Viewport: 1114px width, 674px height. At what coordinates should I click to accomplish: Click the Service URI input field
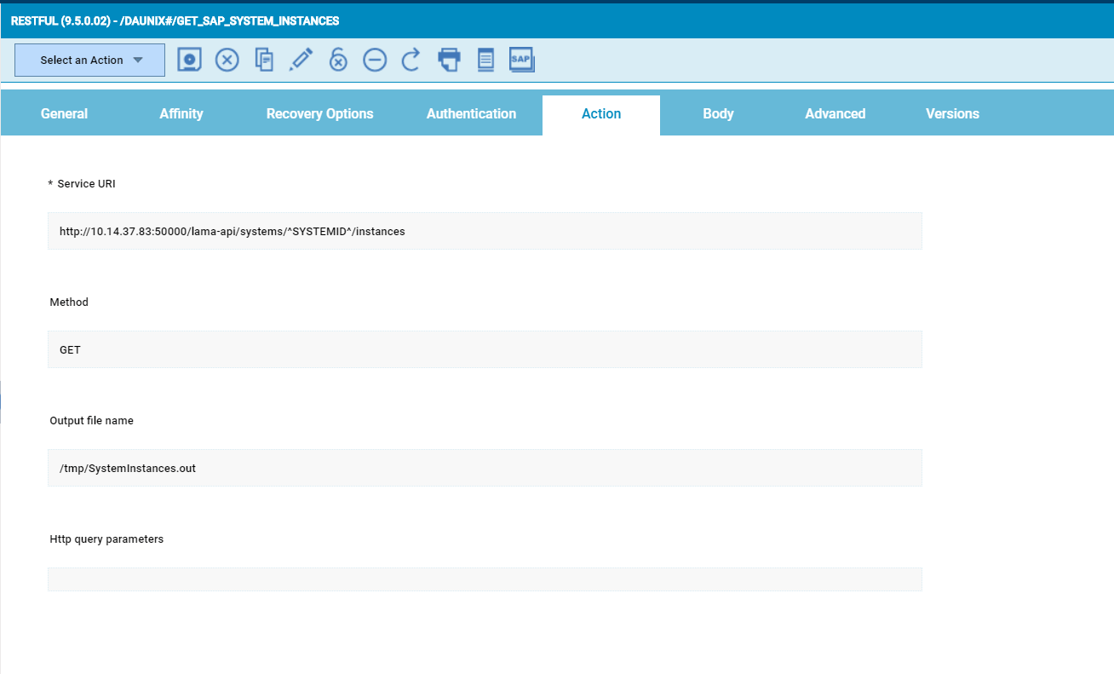tap(485, 231)
